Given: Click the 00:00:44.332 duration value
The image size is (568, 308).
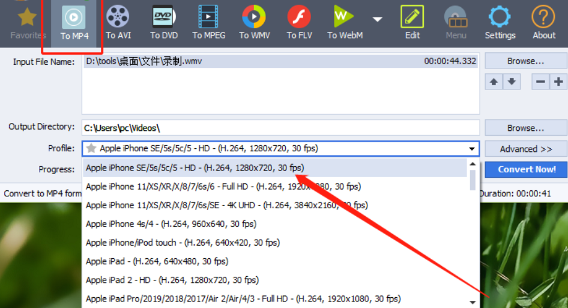Looking at the screenshot, I should [450, 61].
